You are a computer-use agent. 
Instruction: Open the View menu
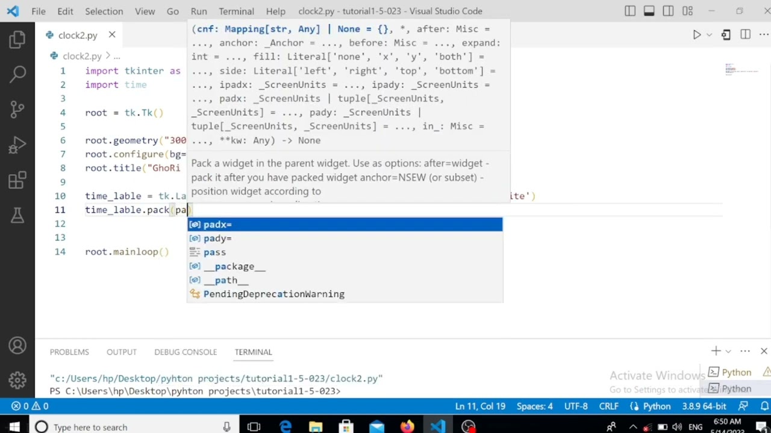click(x=145, y=11)
